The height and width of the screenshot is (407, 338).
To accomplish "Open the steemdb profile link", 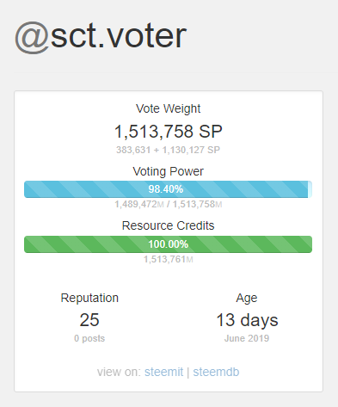I will (x=216, y=372).
